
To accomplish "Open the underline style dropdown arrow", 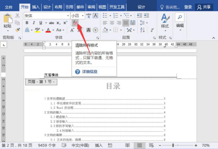I will 46,23.
